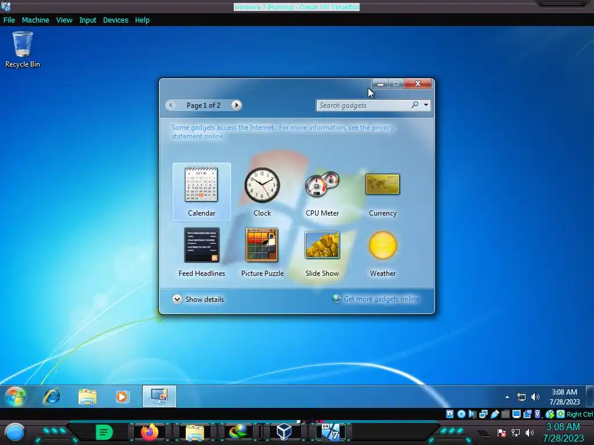Select the Picture Puzzle gadget
Screen dimensions: 594x445
pos(262,252)
